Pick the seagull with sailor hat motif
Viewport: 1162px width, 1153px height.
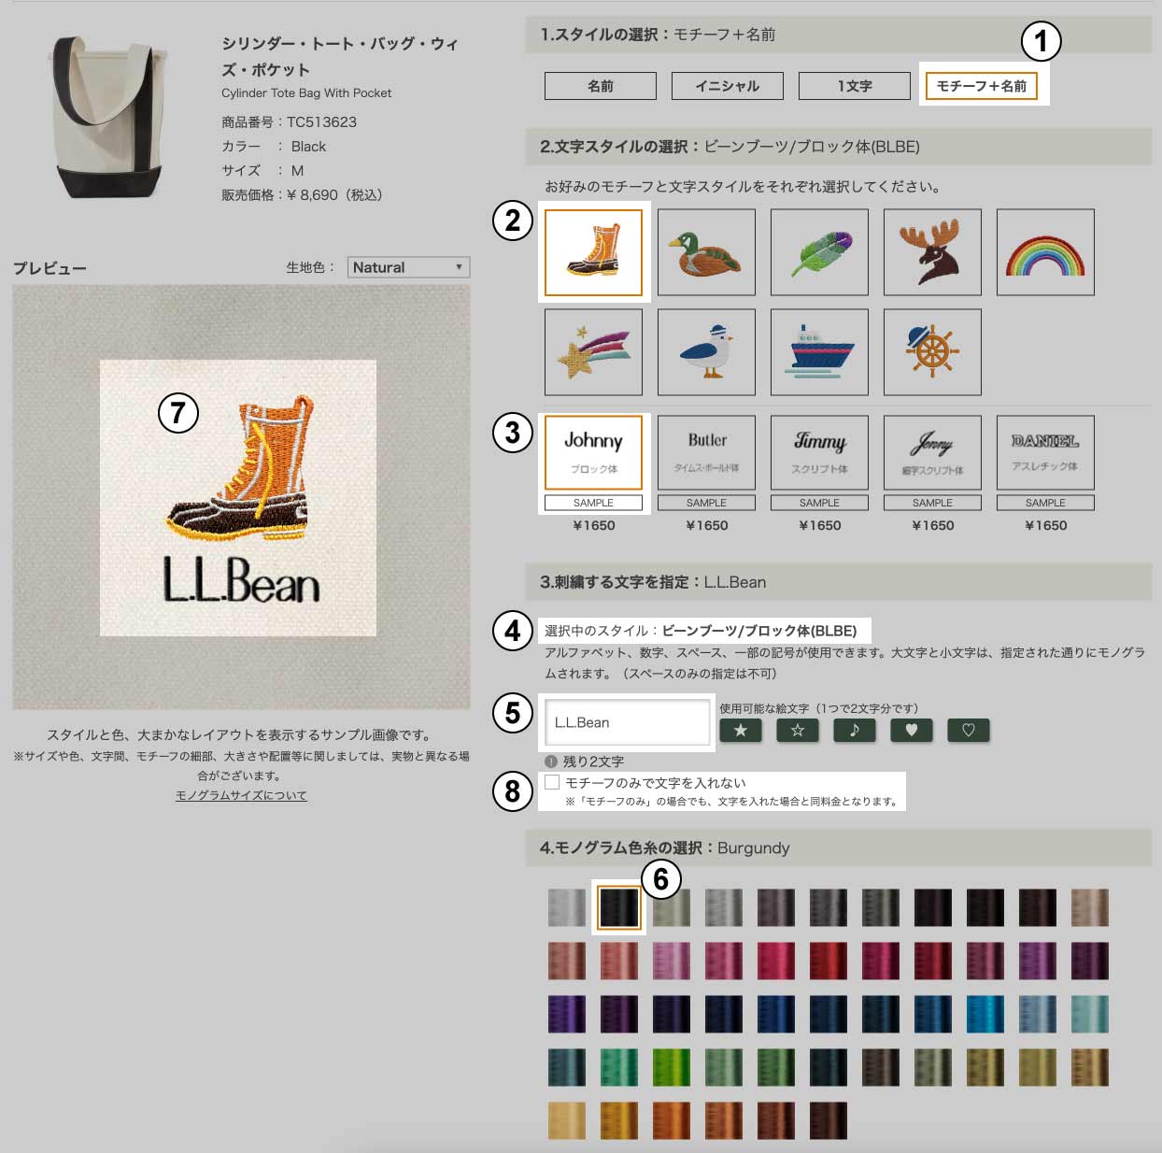tap(706, 352)
